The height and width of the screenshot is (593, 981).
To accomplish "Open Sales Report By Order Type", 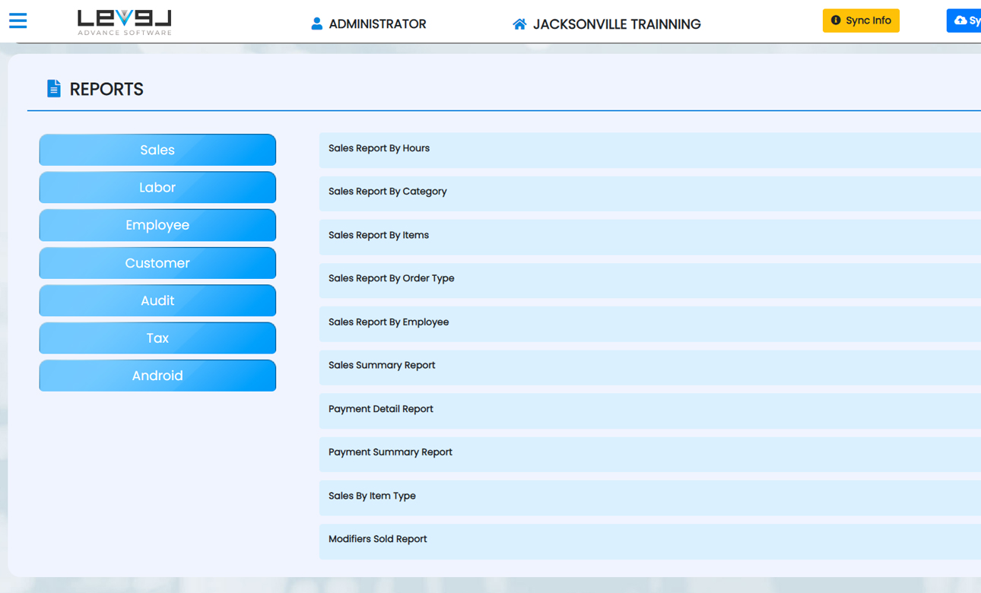I will pos(650,279).
